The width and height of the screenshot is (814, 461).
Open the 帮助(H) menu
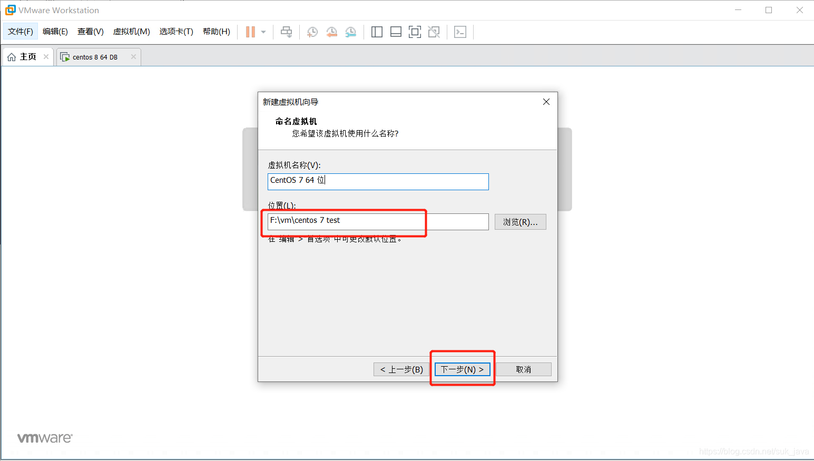(217, 32)
